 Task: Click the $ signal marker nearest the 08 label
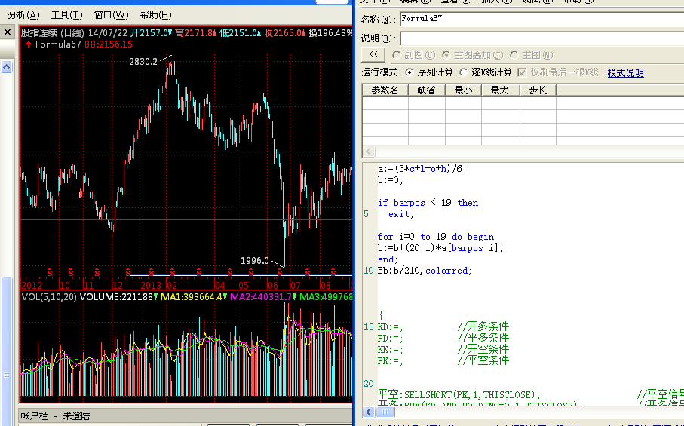coord(333,272)
